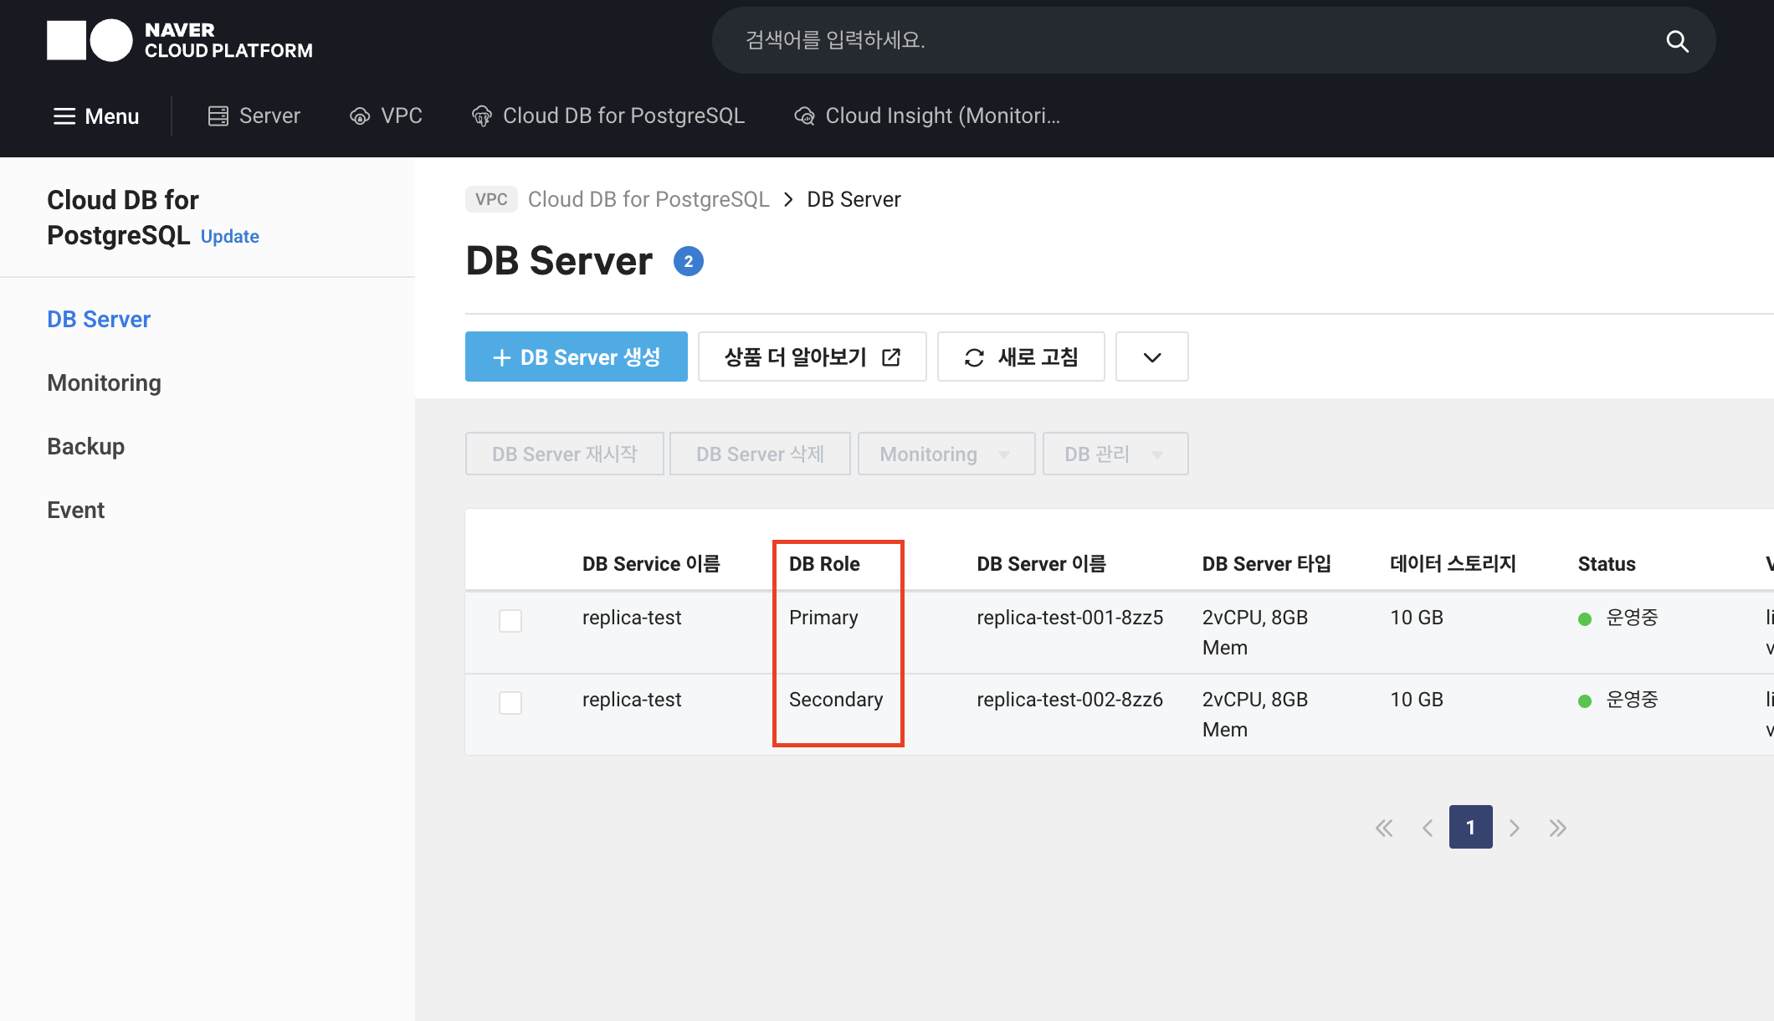The width and height of the screenshot is (1774, 1021).
Task: Select DB Server in the sidebar
Action: 99,320
